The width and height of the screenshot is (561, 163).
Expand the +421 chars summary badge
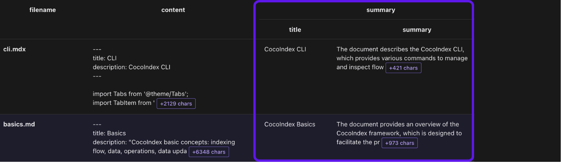click(403, 68)
